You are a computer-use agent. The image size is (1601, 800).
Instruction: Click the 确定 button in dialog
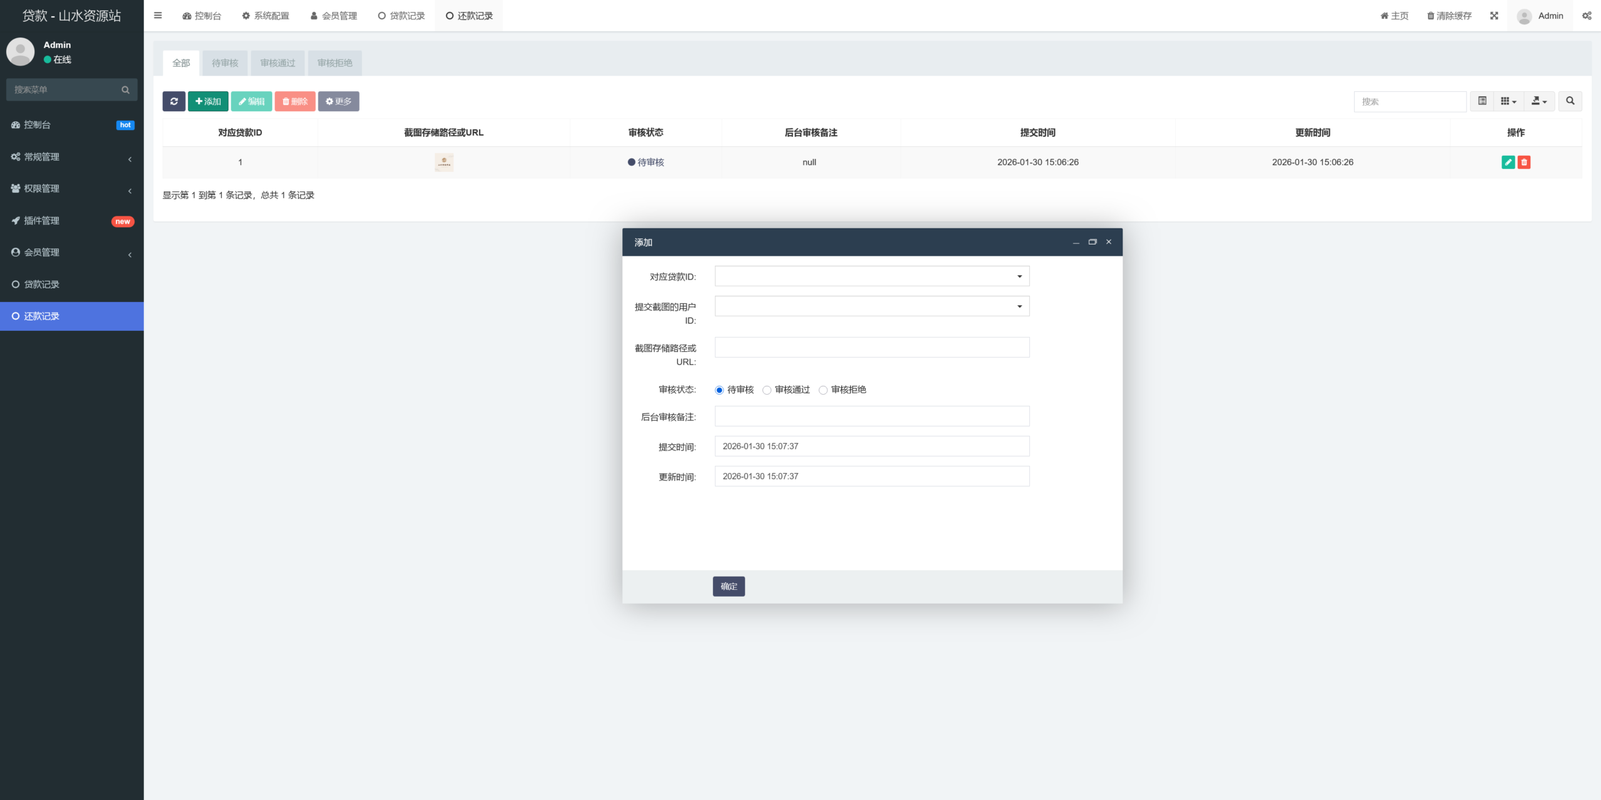[729, 586]
